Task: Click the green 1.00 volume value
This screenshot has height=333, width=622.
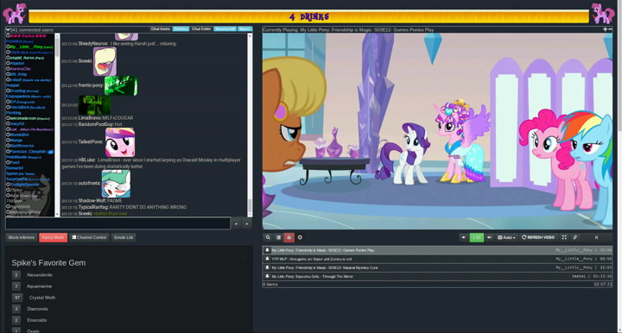Action: tap(476, 237)
